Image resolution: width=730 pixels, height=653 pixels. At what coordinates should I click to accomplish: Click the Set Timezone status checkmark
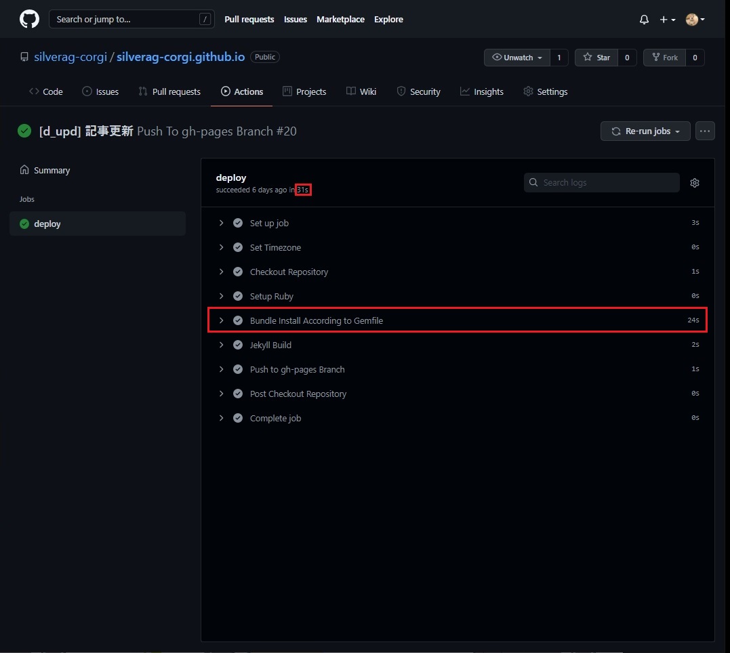tap(238, 247)
